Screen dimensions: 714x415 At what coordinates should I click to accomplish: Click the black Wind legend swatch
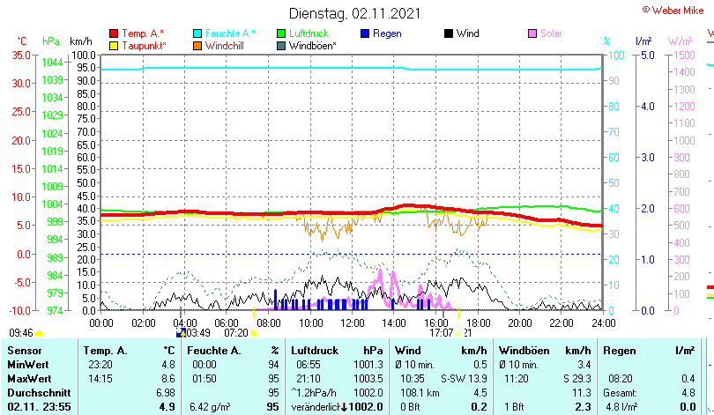[x=449, y=33]
